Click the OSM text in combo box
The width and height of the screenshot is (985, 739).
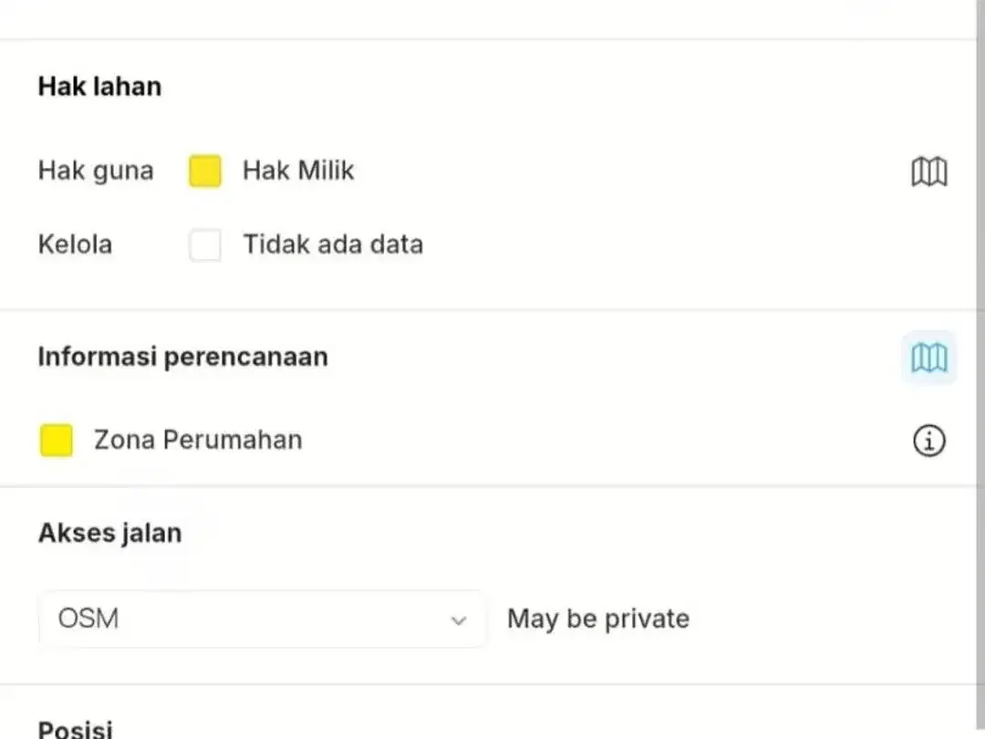pyautogui.click(x=88, y=619)
